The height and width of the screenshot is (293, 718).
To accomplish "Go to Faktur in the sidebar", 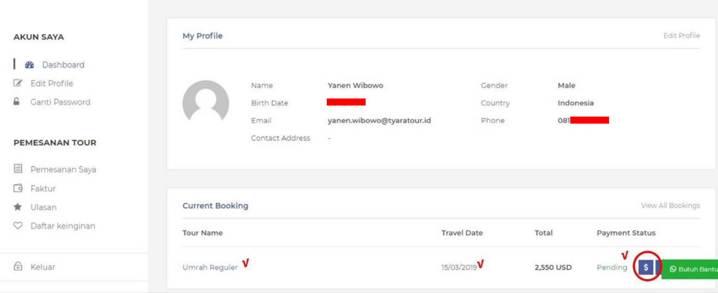I will (43, 188).
